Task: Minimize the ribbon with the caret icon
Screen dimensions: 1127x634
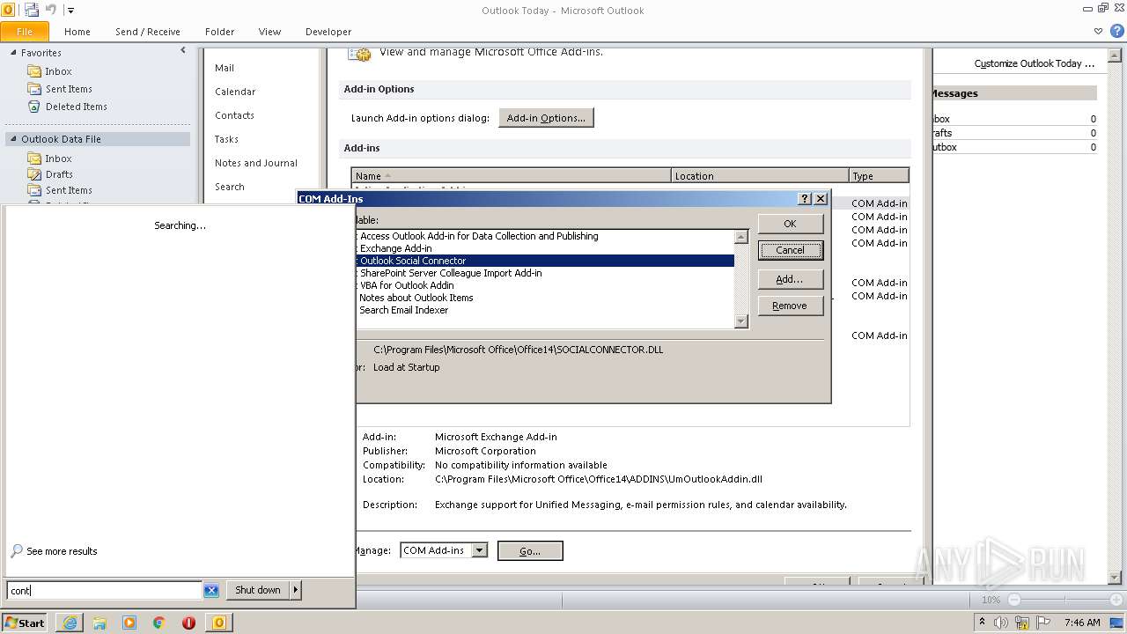Action: pyautogui.click(x=1098, y=31)
